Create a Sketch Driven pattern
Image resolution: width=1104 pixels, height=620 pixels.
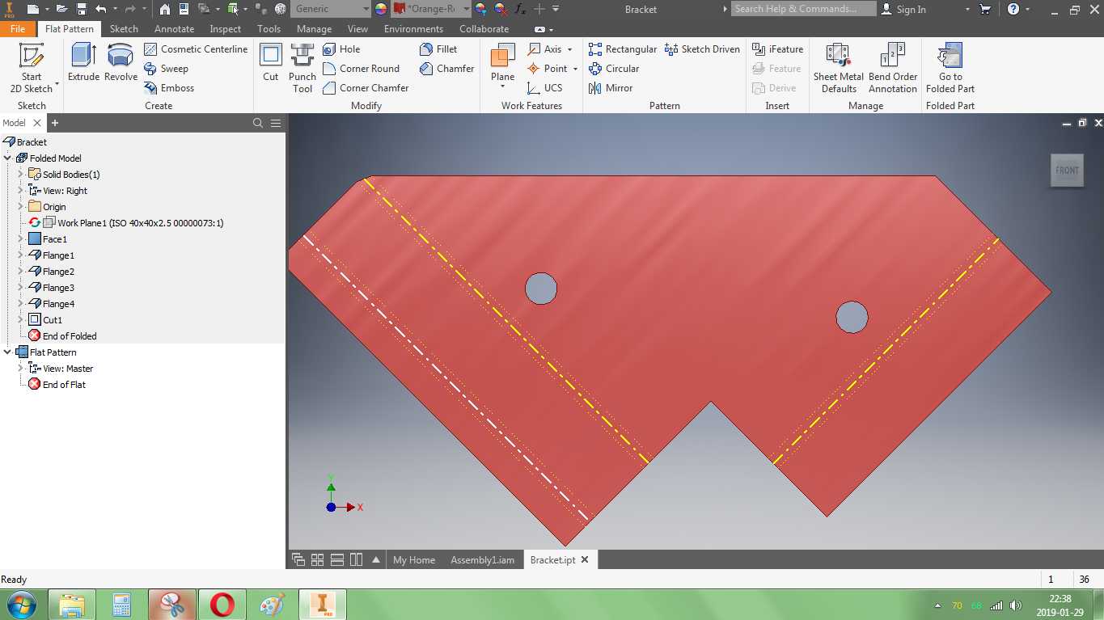(702, 49)
